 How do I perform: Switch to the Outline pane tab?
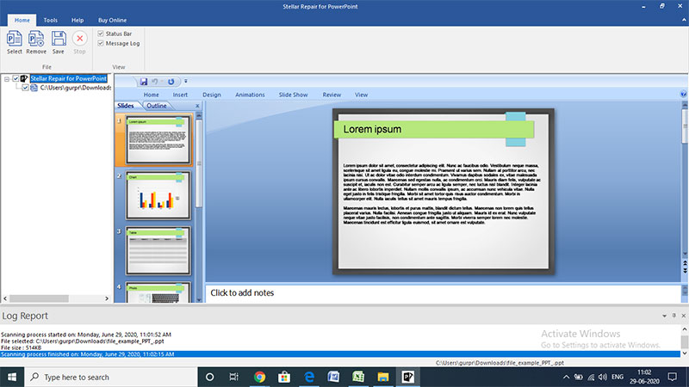pyautogui.click(x=157, y=106)
